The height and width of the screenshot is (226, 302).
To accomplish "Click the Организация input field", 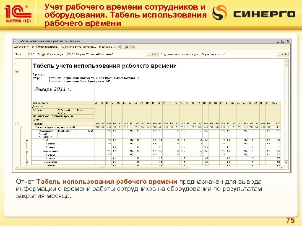I will 107,54.
